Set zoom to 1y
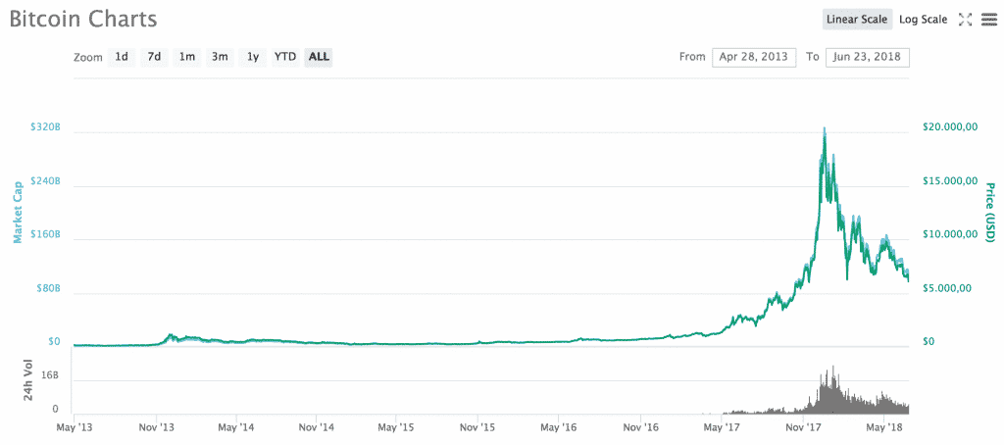1004x445 pixels. tap(253, 56)
